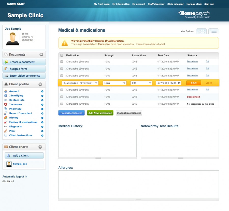Click the blue arrow next to History

coord(42,118)
